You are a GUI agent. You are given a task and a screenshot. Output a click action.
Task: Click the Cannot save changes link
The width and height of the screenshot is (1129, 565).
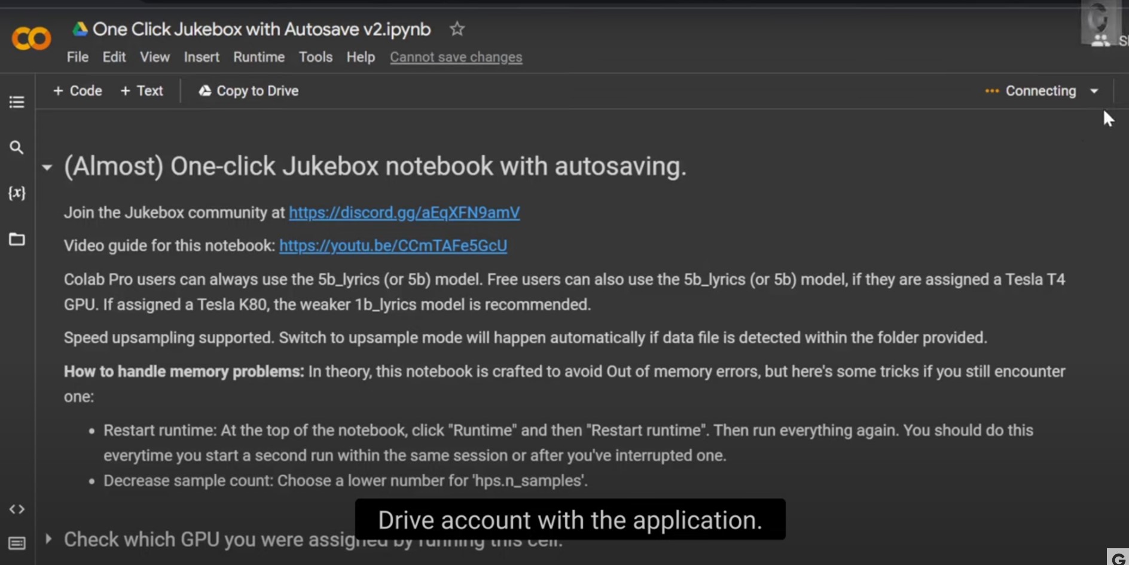(x=456, y=57)
